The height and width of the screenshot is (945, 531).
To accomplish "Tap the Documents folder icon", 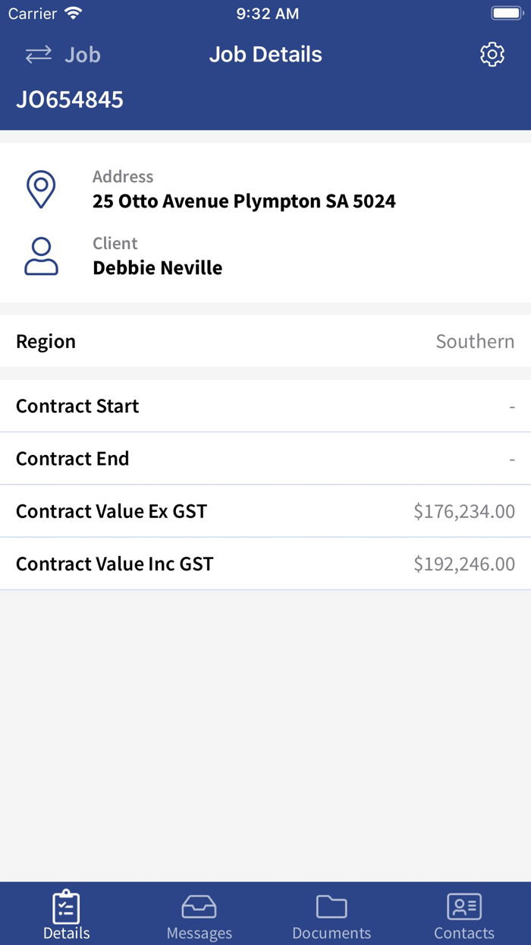I will pyautogui.click(x=331, y=906).
